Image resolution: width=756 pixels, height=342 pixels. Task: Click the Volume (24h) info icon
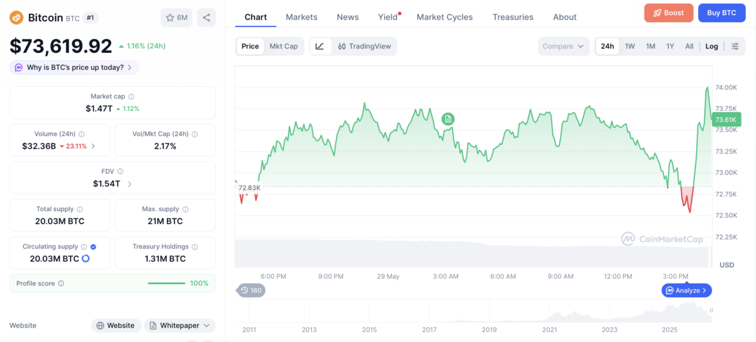[82, 134]
